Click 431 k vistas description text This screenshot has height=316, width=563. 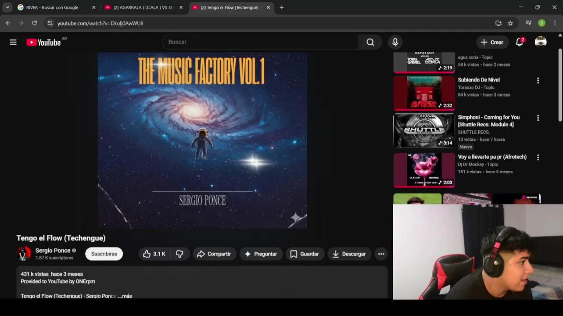click(x=35, y=274)
